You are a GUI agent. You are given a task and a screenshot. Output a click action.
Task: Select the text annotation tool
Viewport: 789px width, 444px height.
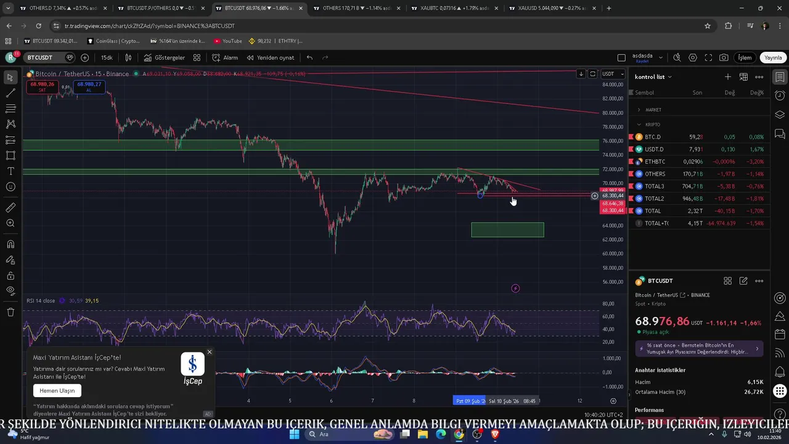[x=10, y=171]
